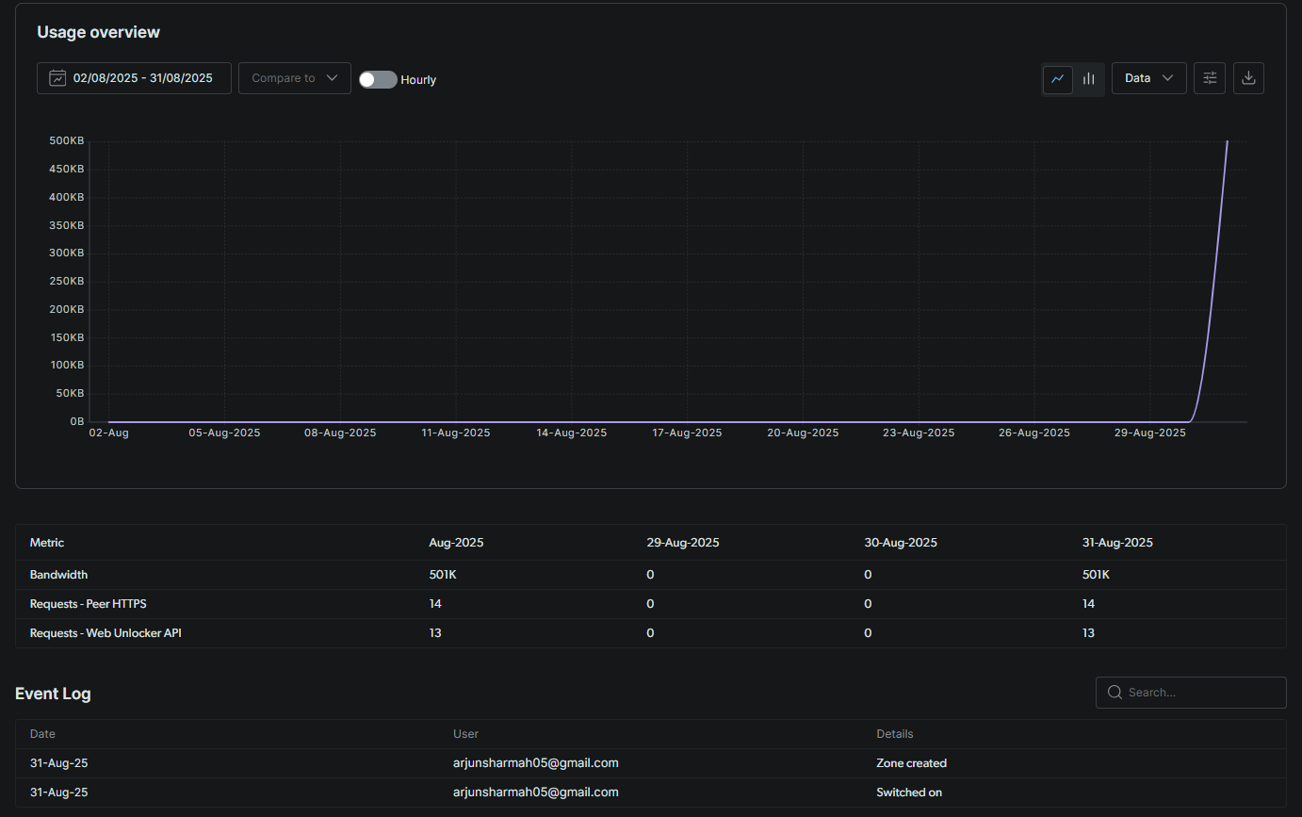Screen dimensions: 1302x817
Task: Click the Event Log Details column header
Action: [895, 734]
